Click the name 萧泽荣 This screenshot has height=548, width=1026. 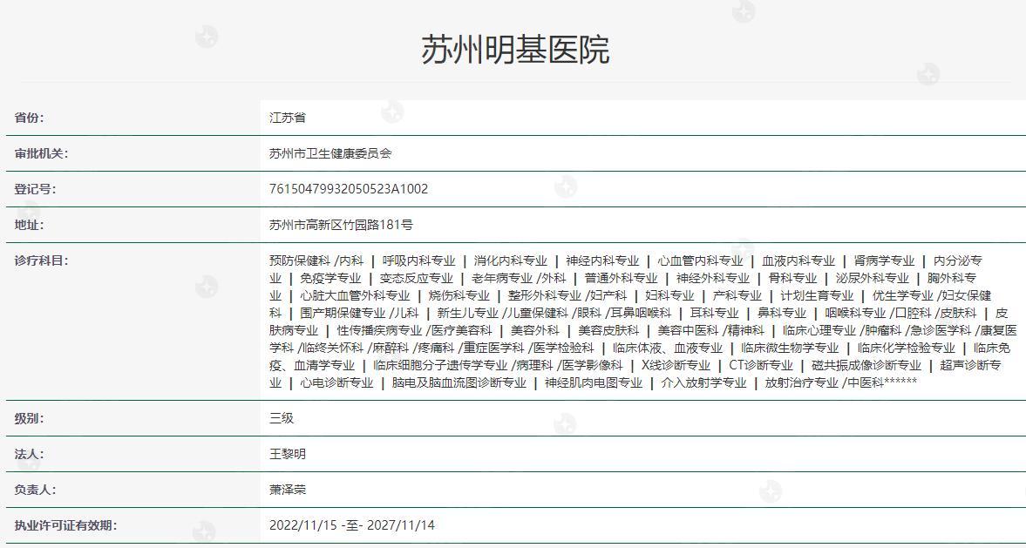[288, 490]
